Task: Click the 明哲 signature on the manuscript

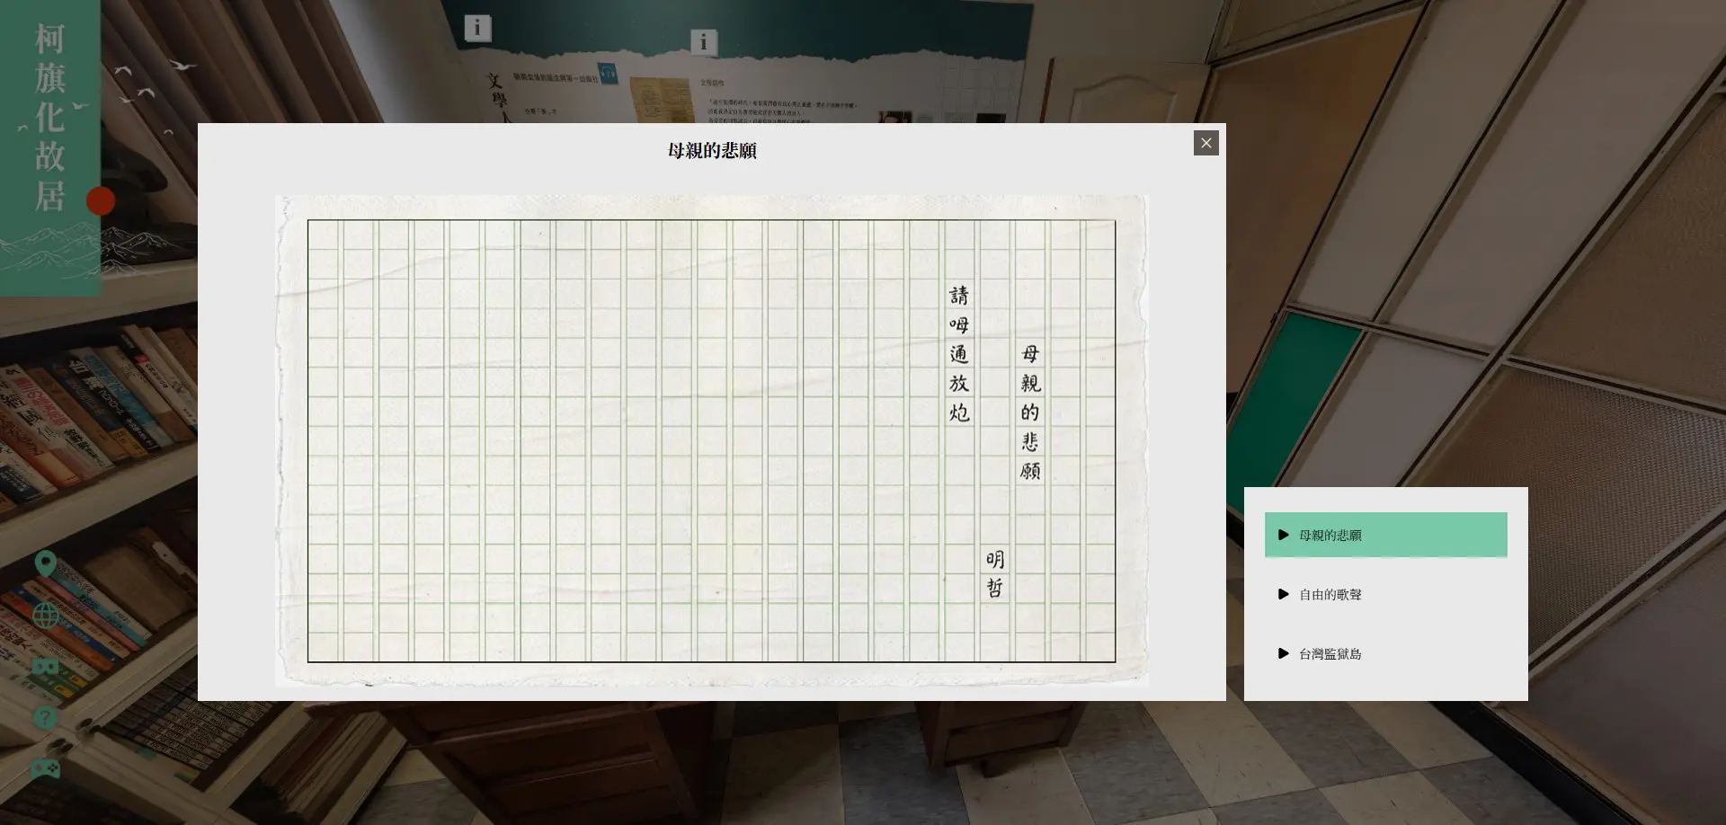Action: (x=994, y=573)
